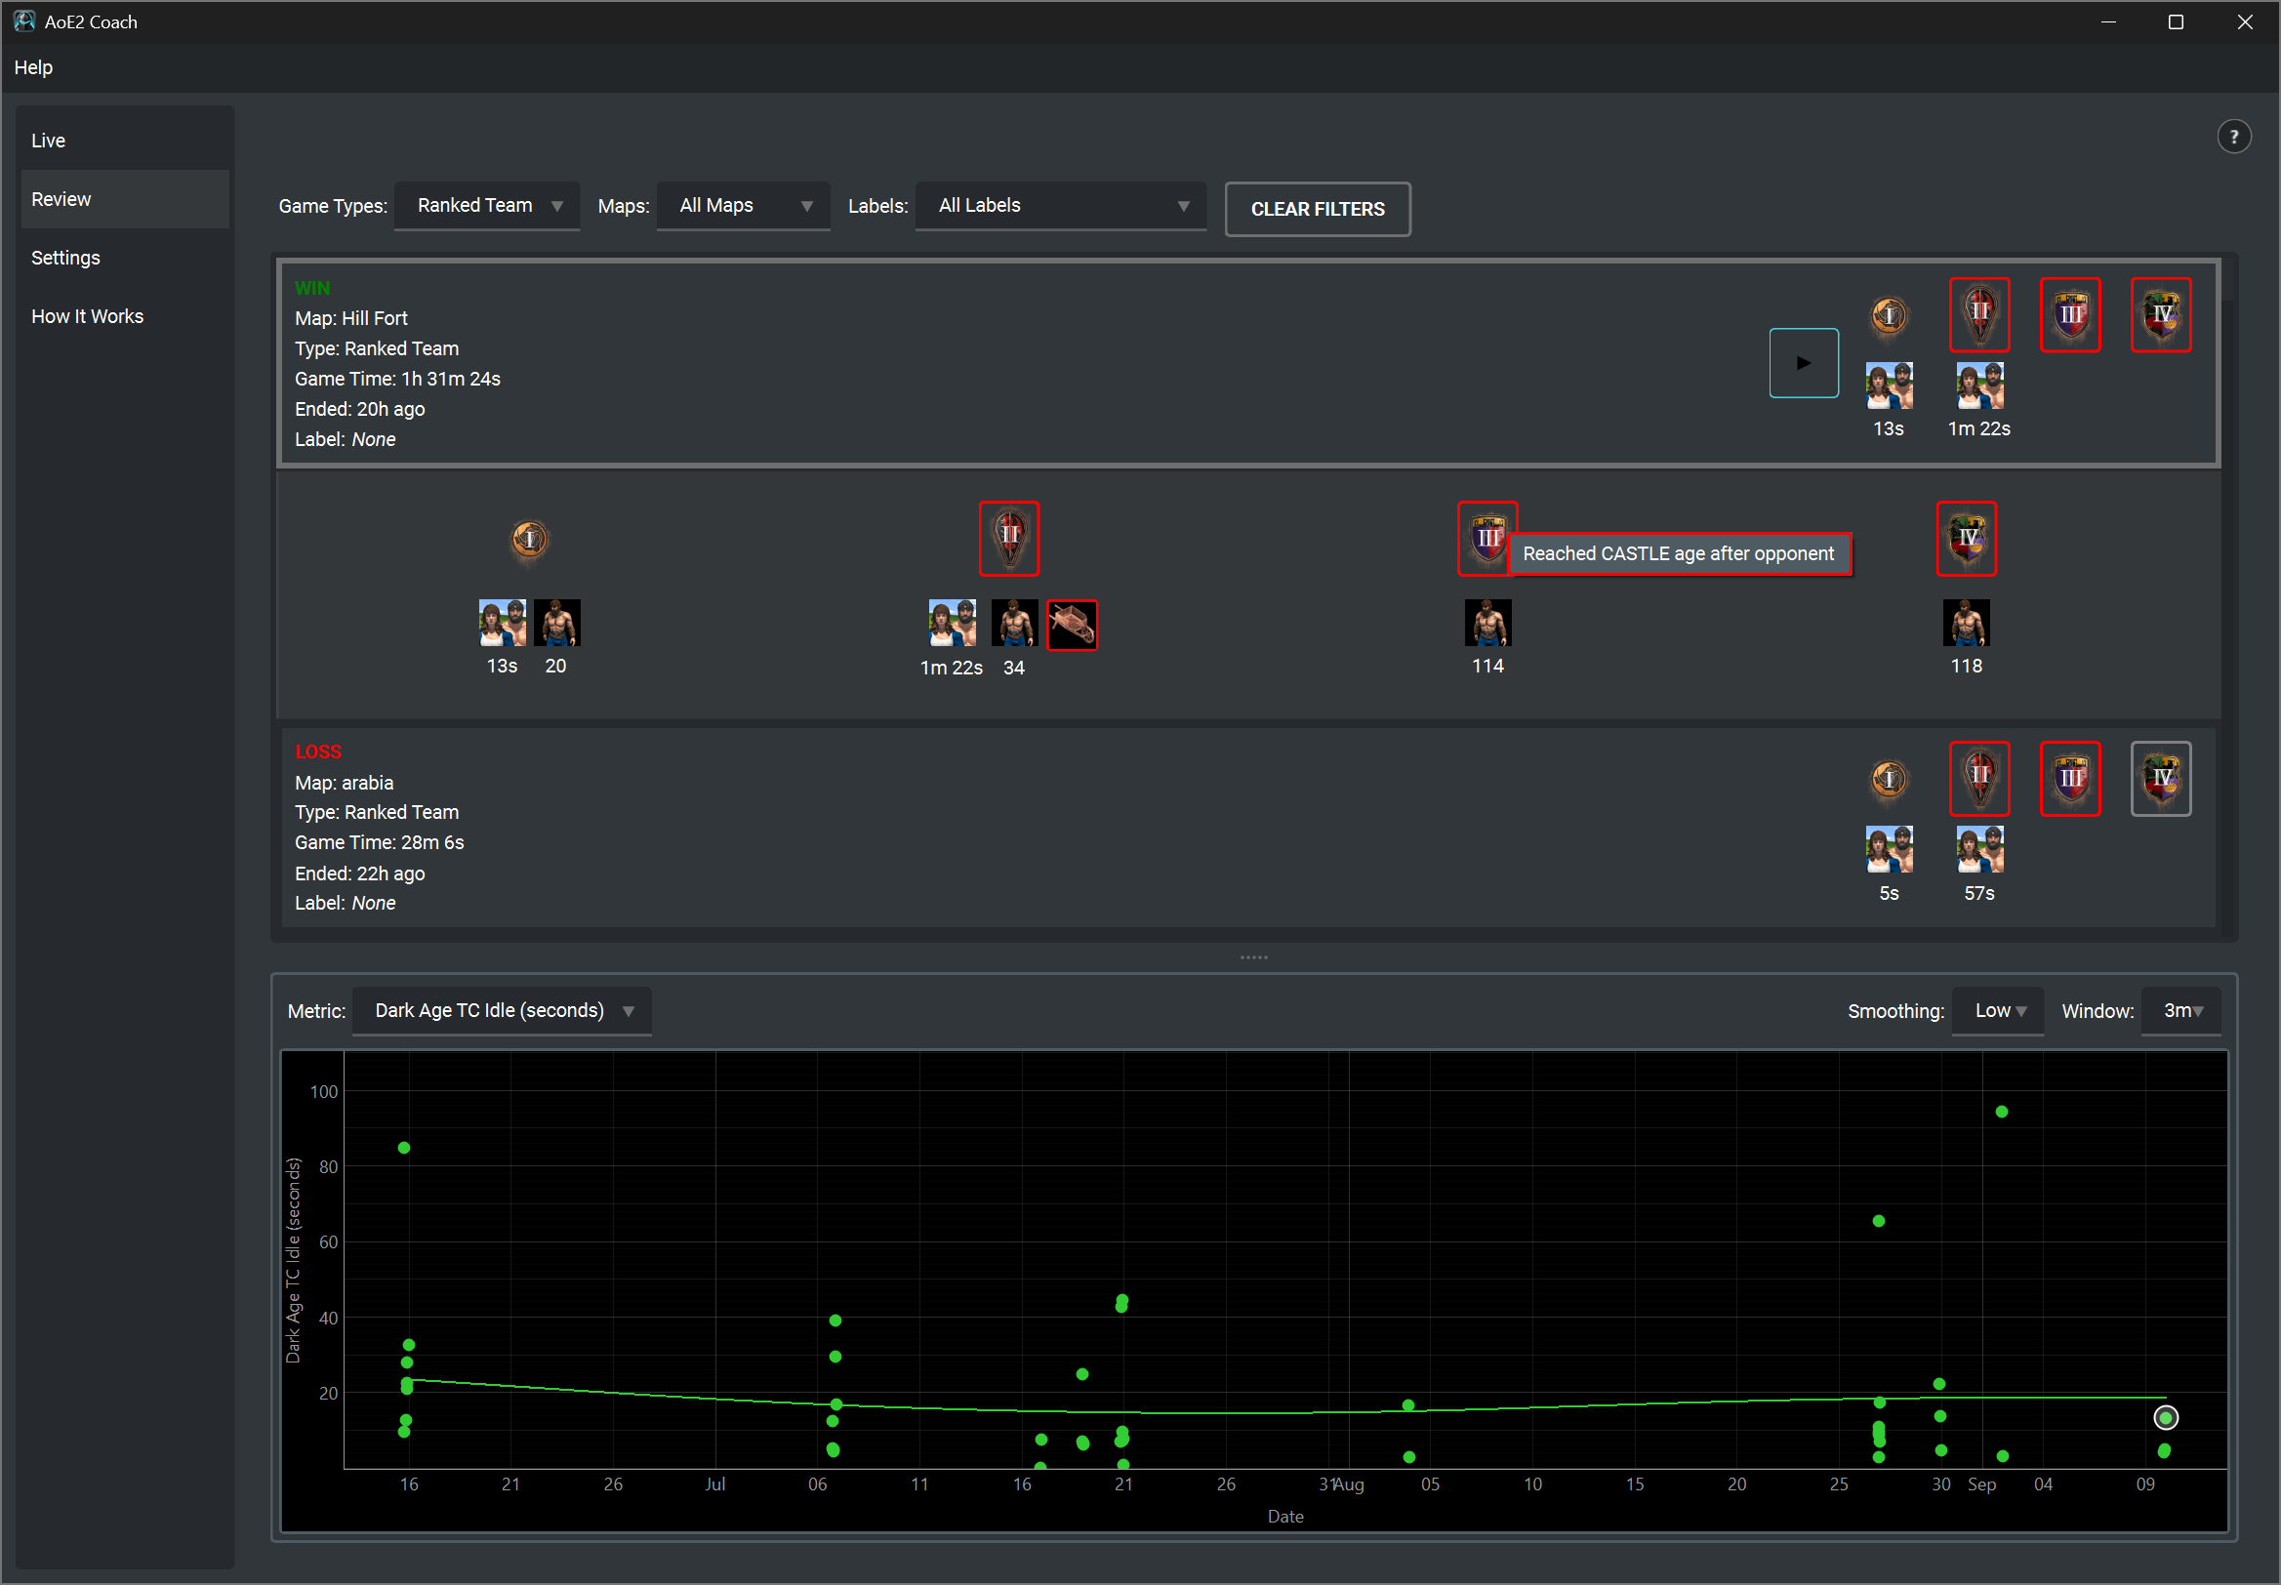Switch to the Live tab

(125, 141)
